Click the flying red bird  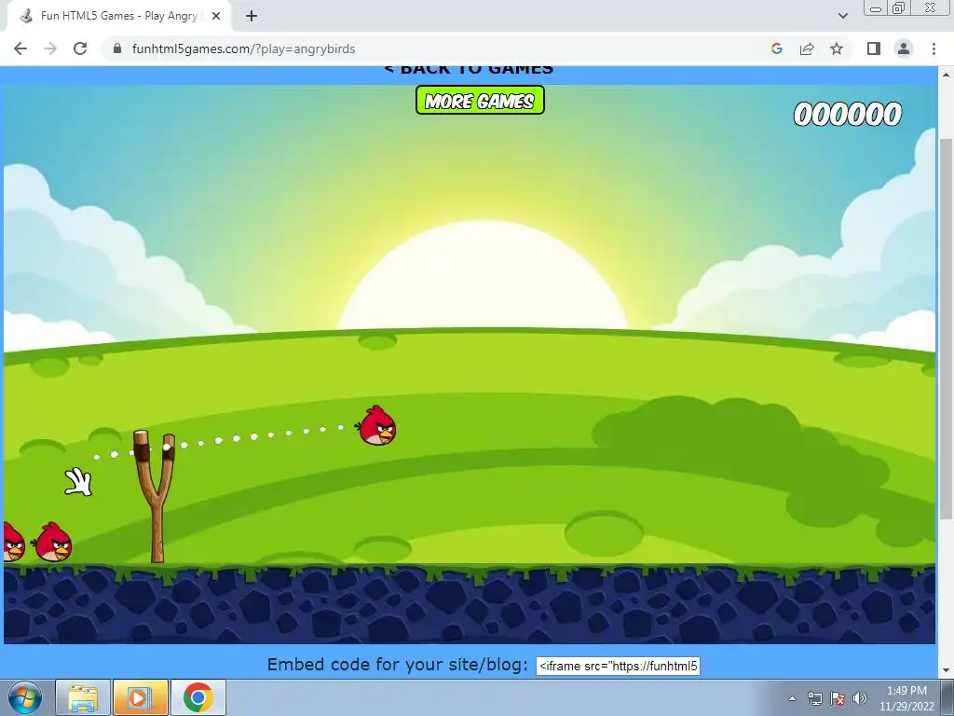tap(377, 425)
